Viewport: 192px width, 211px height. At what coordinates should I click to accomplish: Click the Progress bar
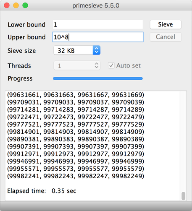coord(98,78)
